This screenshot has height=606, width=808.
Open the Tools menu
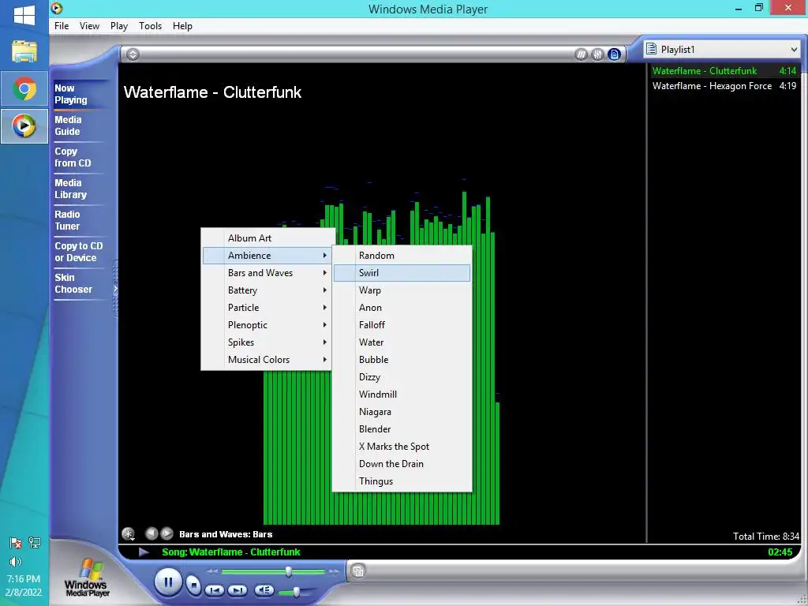[150, 26]
